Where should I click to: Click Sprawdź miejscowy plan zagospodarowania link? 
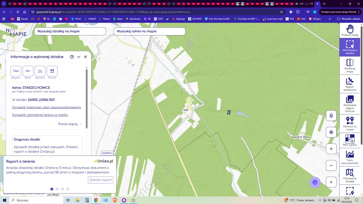[47, 107]
